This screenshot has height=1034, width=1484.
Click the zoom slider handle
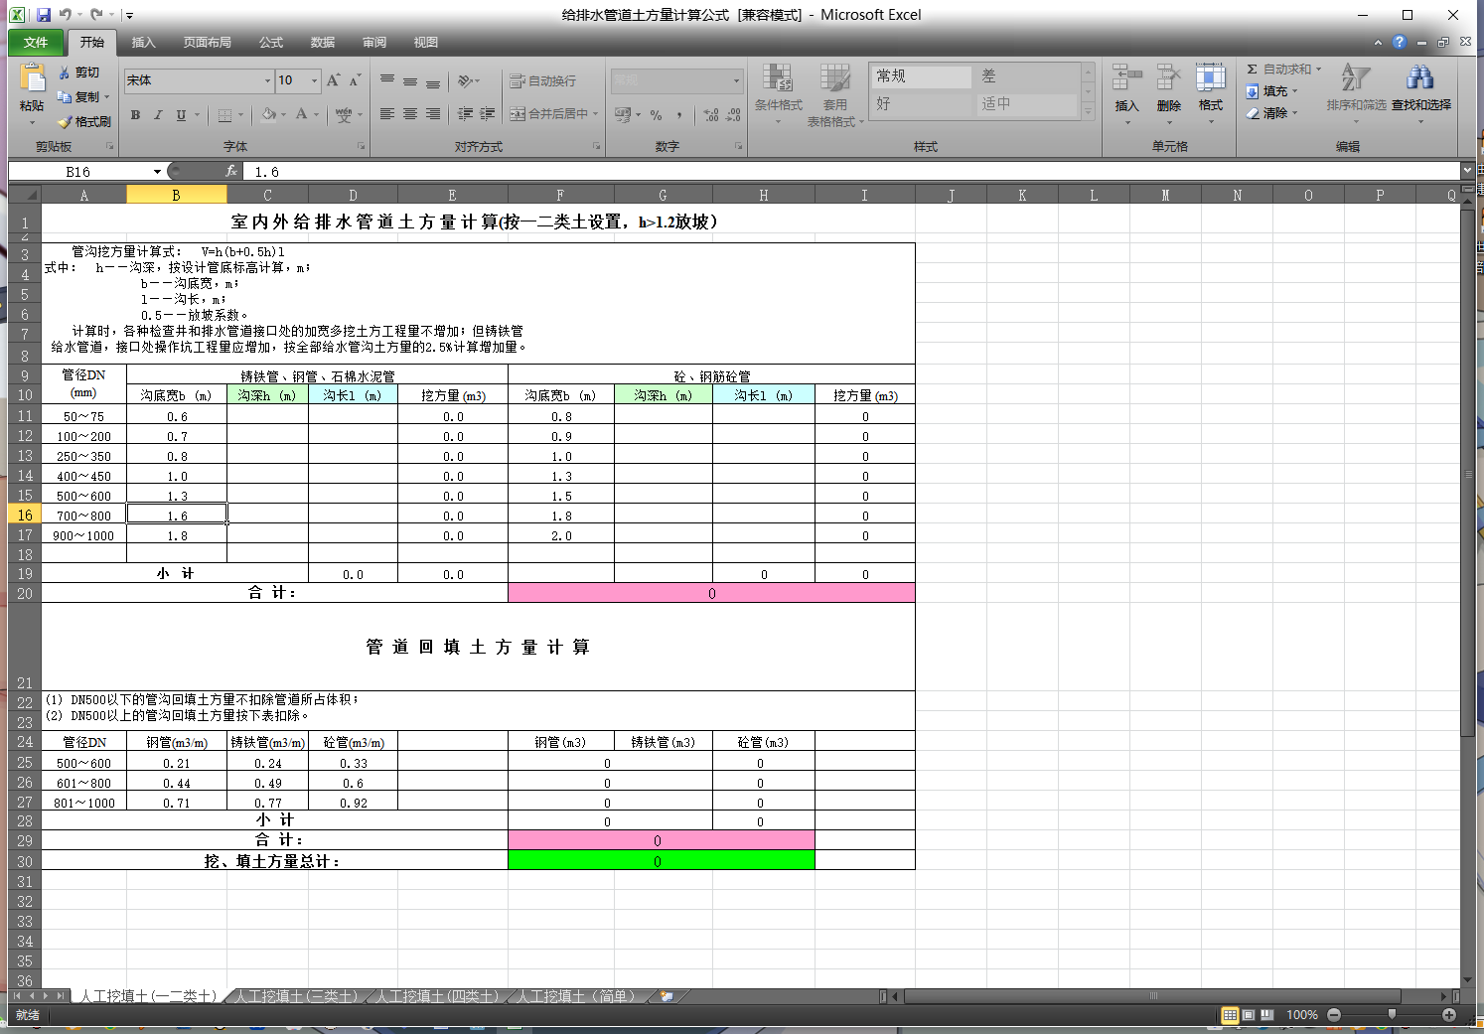1392,1015
